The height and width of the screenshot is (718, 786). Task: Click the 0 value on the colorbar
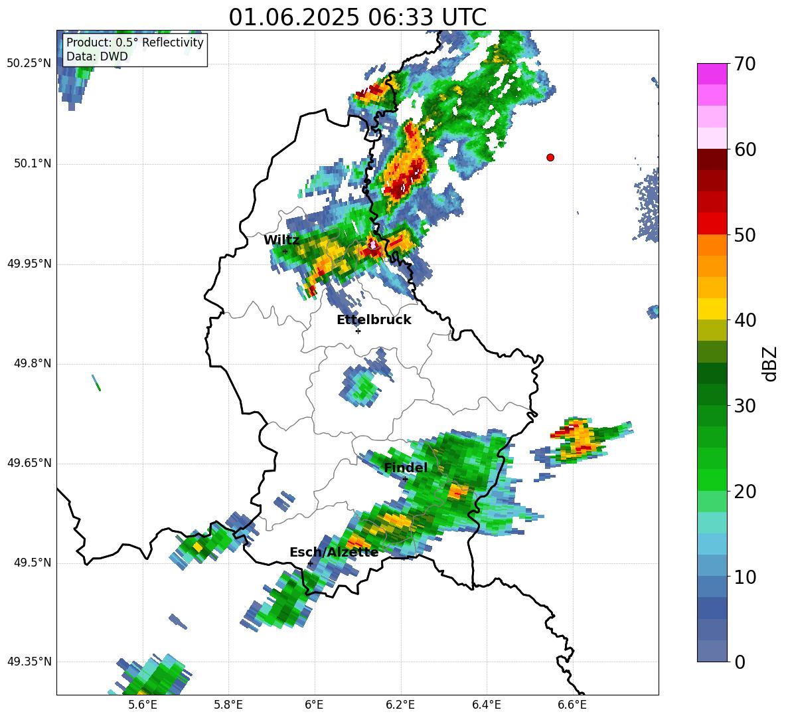pos(740,662)
